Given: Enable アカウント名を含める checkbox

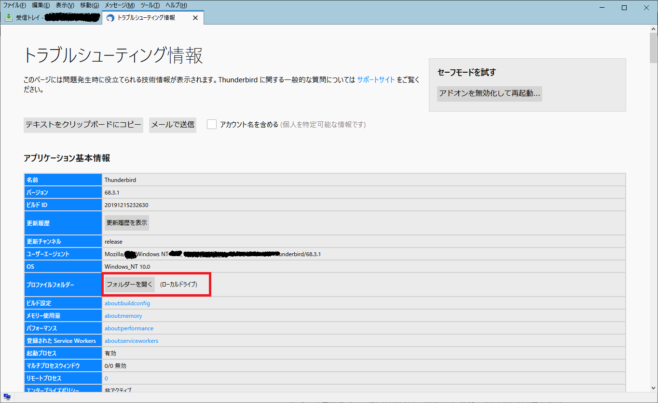Looking at the screenshot, I should coord(212,124).
